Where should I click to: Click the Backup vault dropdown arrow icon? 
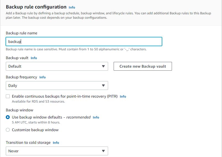tap(103, 66)
